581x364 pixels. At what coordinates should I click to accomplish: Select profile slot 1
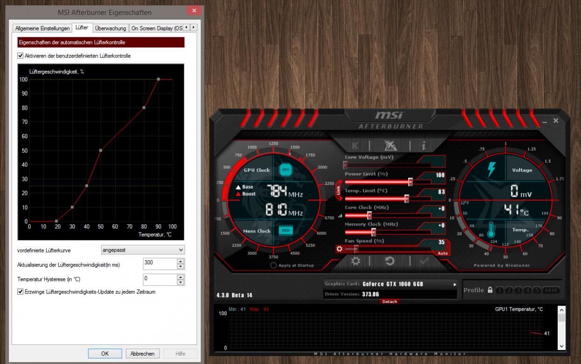500,290
